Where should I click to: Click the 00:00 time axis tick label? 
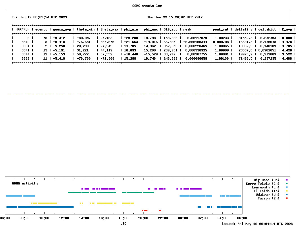183,218
